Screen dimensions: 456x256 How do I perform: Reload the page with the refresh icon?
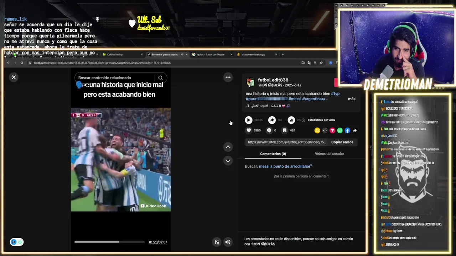pyautogui.click(x=22, y=63)
